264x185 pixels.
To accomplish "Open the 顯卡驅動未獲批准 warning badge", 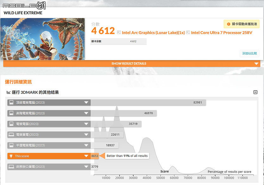I will [x=242, y=24].
